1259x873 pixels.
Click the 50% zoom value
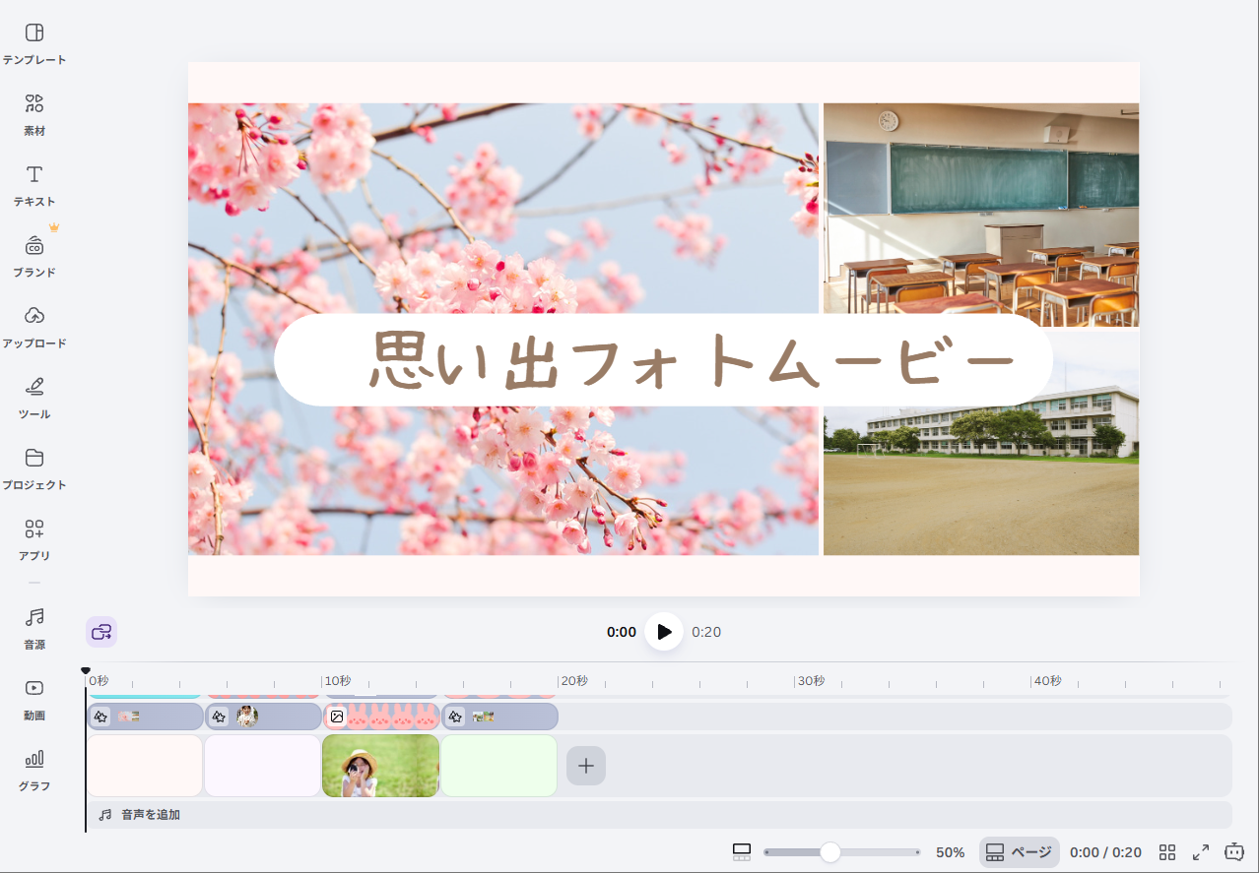pyautogui.click(x=951, y=852)
